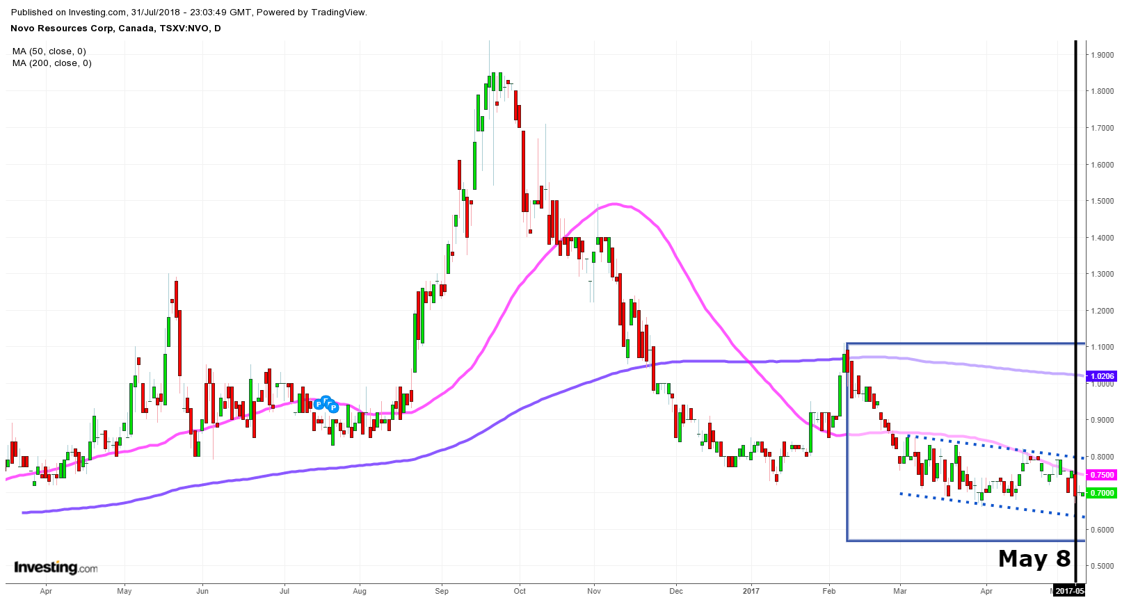1122x600 pixels.
Task: Click the purple 1.0206 price label
Action: pos(1102,376)
